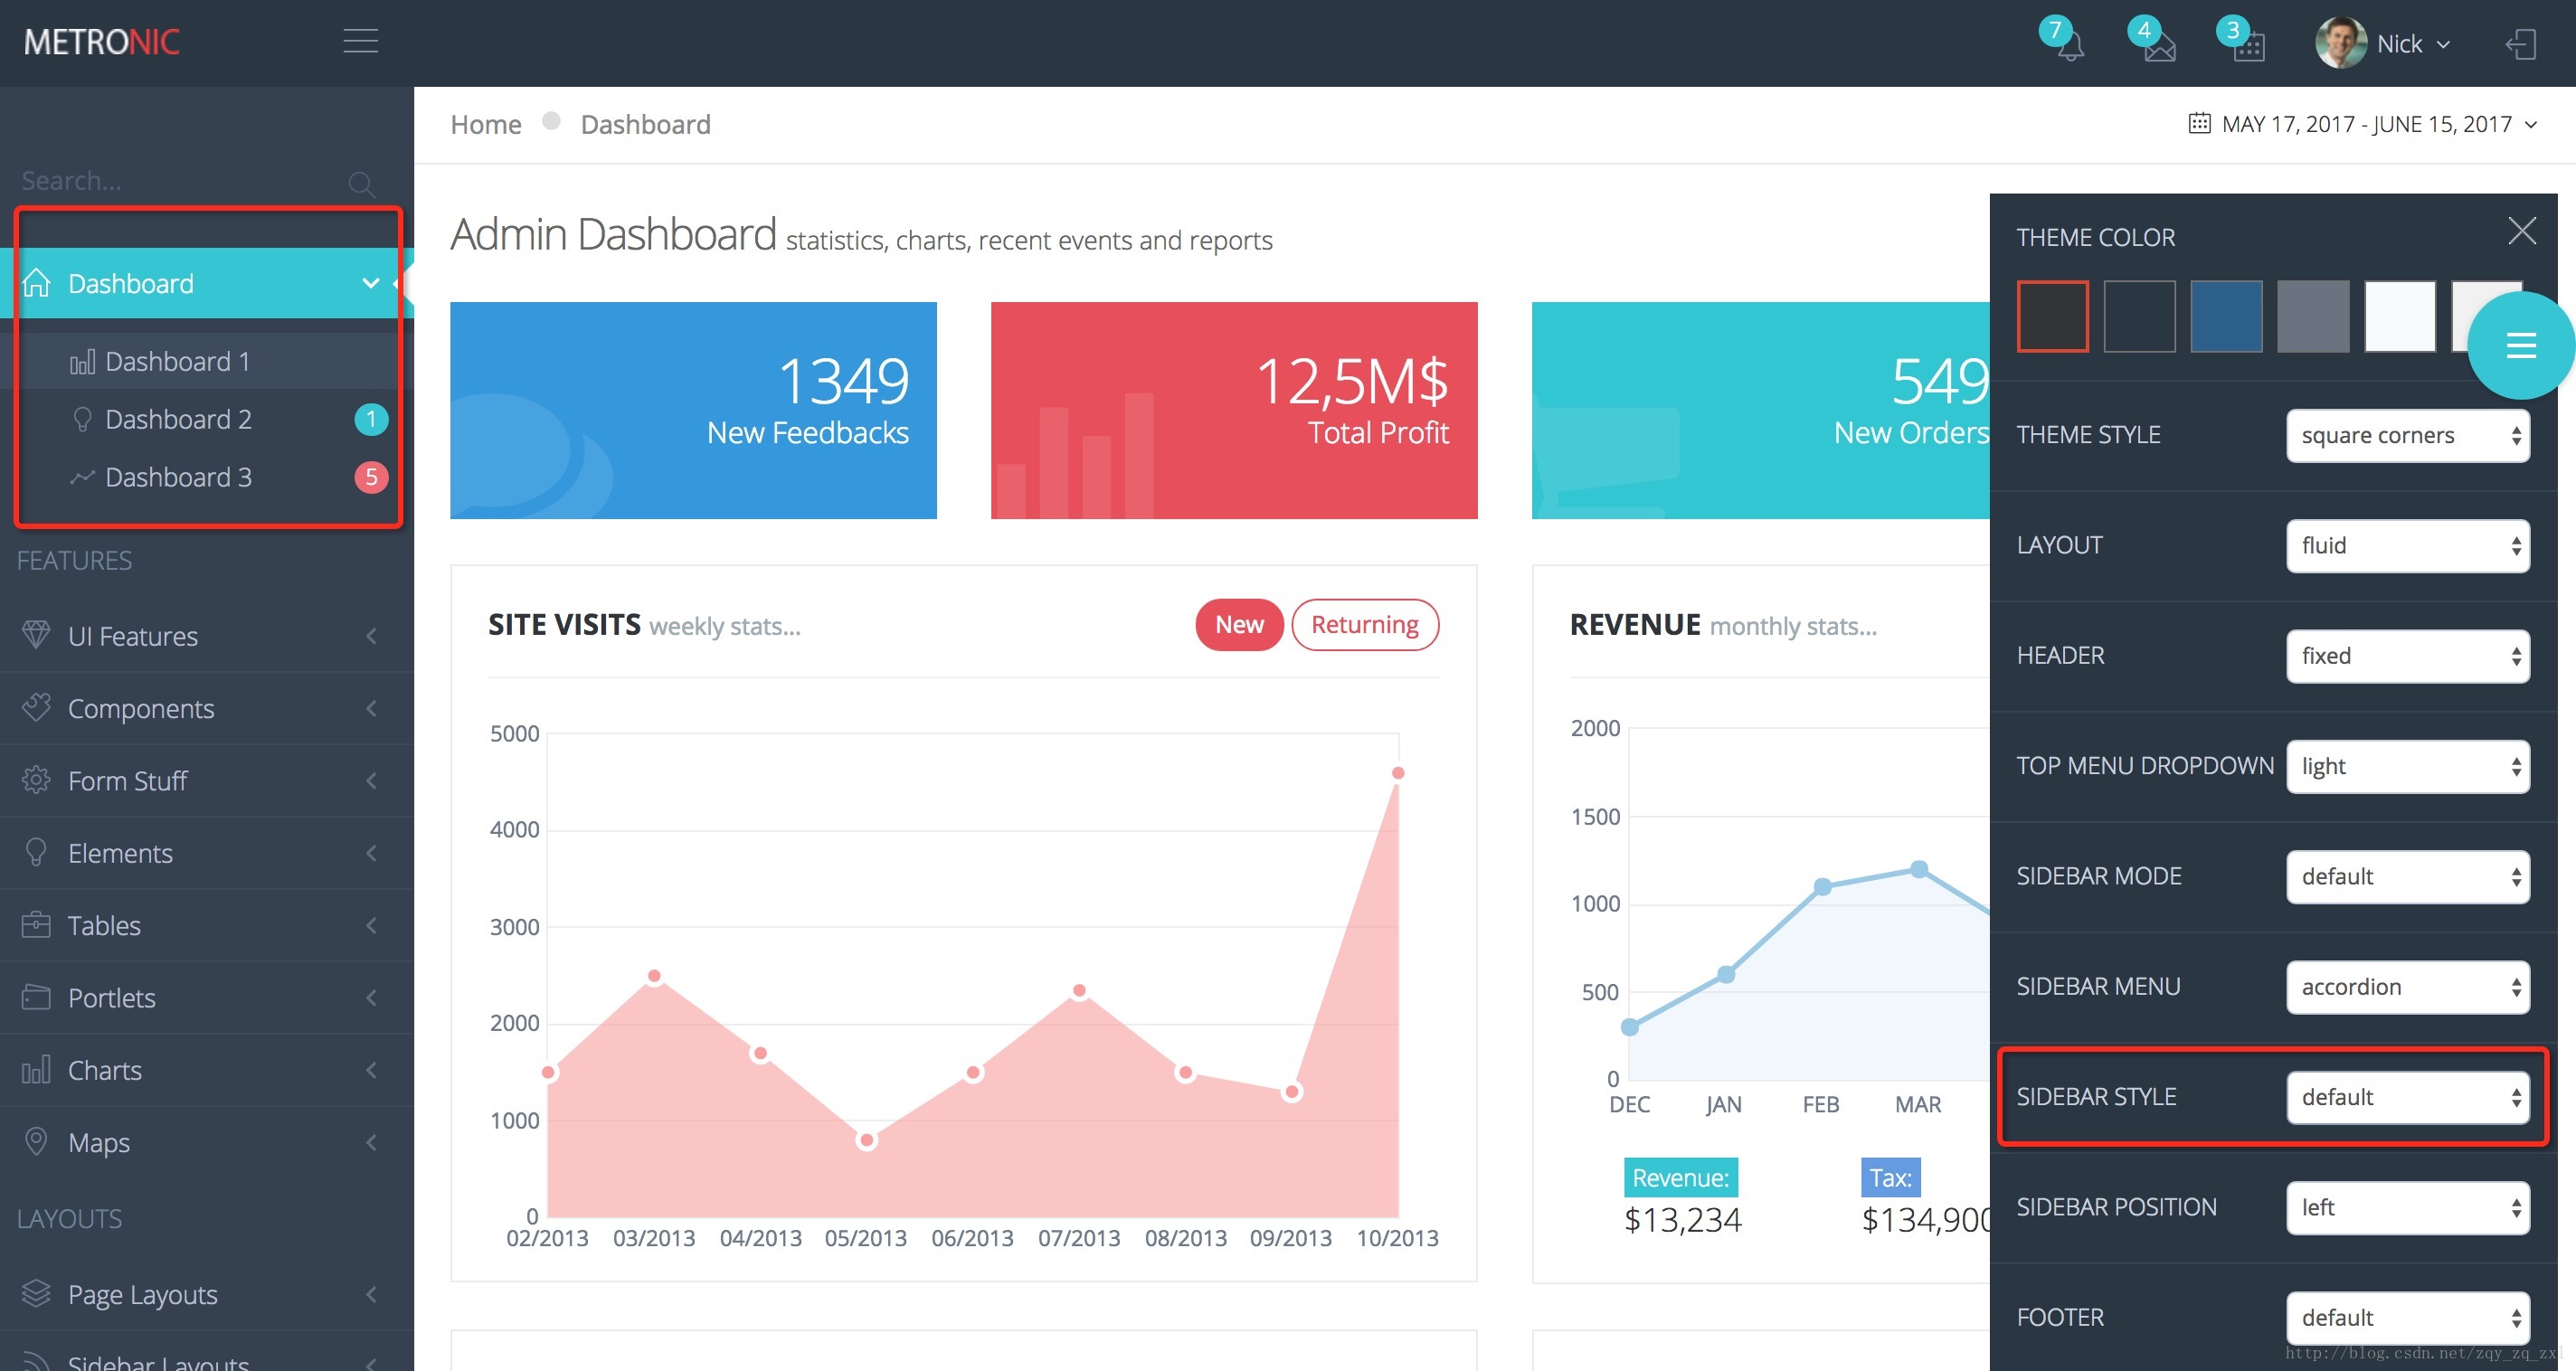
Task: Click the sidebar search magnifier icon
Action: [361, 184]
